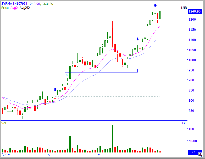The height and width of the screenshot is (159, 205).
Task: Click the large red candle at the May peak
Action: (x=112, y=36)
